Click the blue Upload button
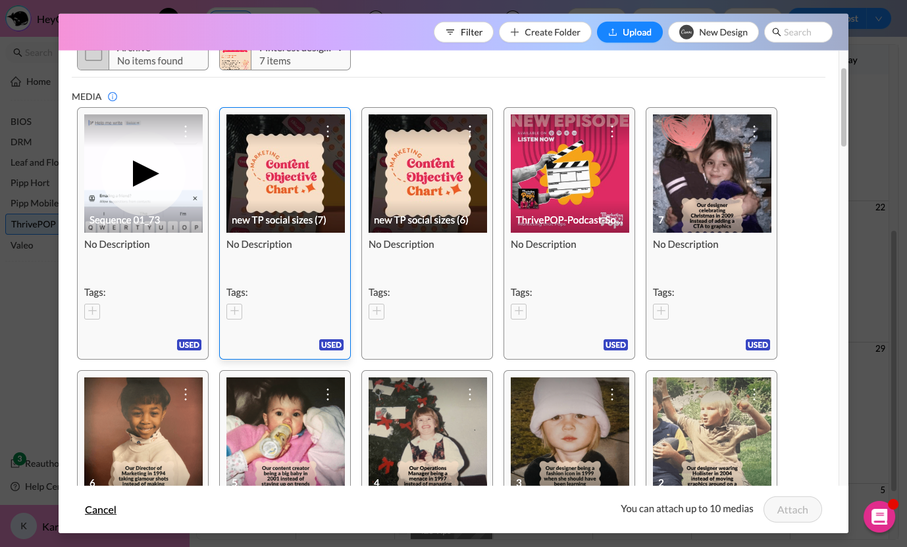The height and width of the screenshot is (547, 907). (629, 32)
